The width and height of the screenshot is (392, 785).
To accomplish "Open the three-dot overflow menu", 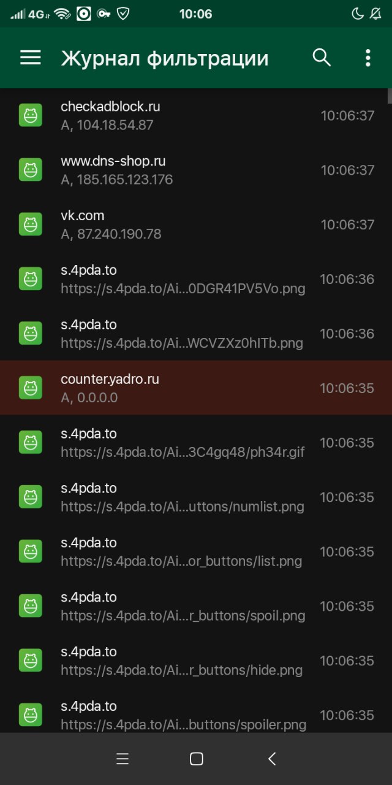I will pyautogui.click(x=367, y=58).
